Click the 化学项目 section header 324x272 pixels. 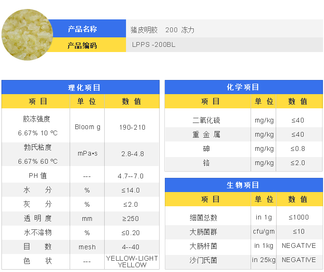tap(243, 88)
